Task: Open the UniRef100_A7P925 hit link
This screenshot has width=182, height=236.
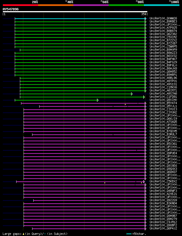Action: tap(164, 28)
